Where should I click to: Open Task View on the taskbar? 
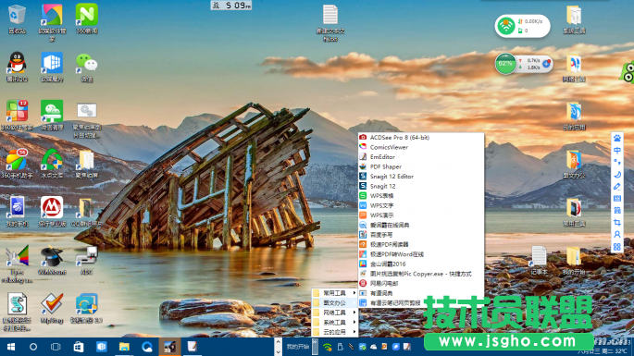[x=56, y=347]
